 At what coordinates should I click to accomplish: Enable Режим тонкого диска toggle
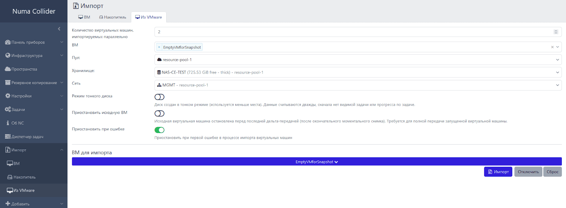[x=160, y=97]
